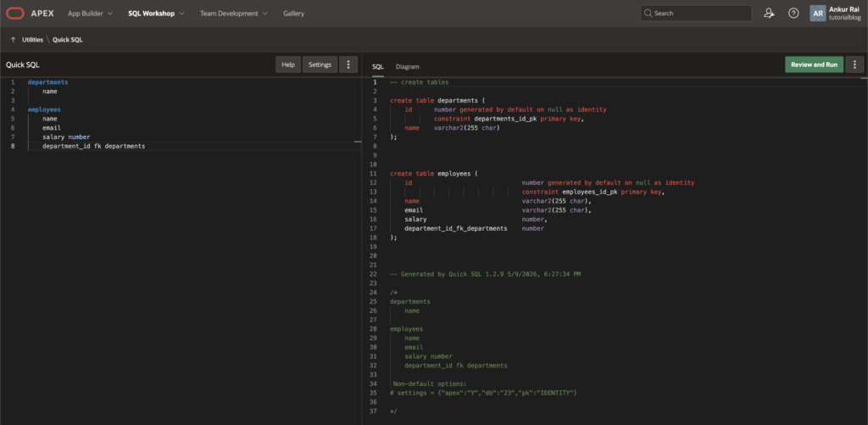Viewport: 868px width, 425px height.
Task: Click Review and Run
Action: (814, 64)
